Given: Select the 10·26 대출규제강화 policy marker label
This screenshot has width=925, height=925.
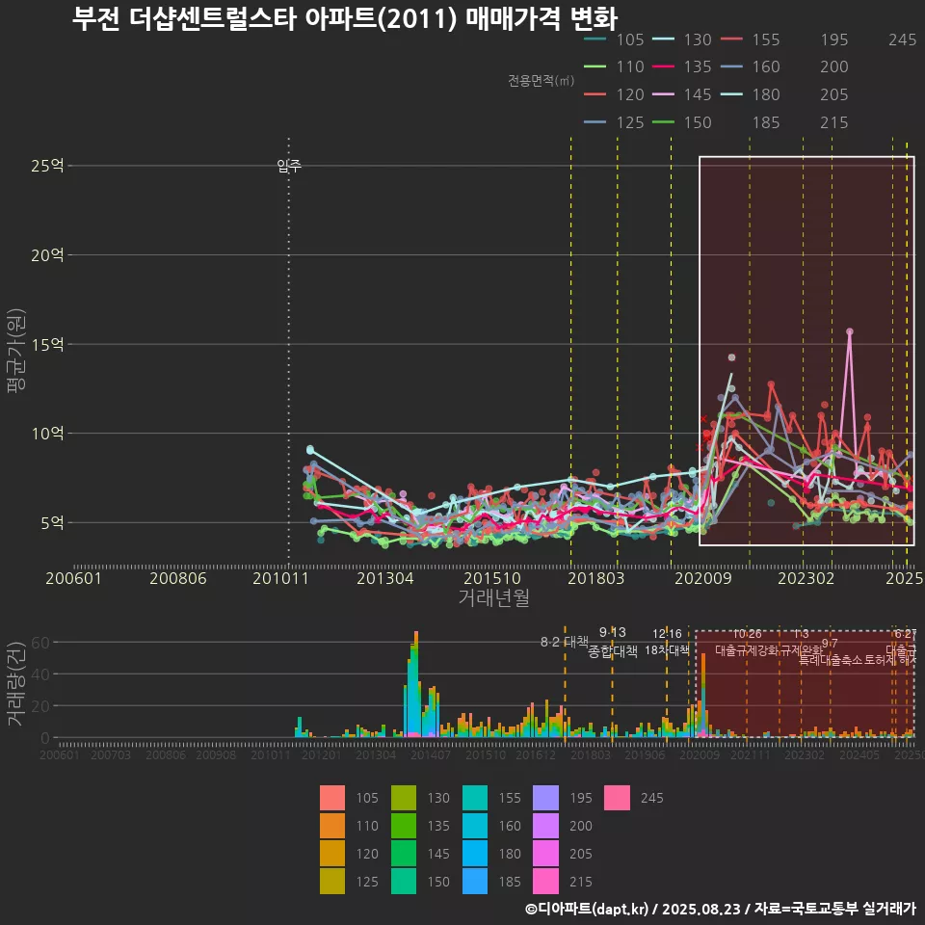Looking at the screenshot, I should point(747,642).
